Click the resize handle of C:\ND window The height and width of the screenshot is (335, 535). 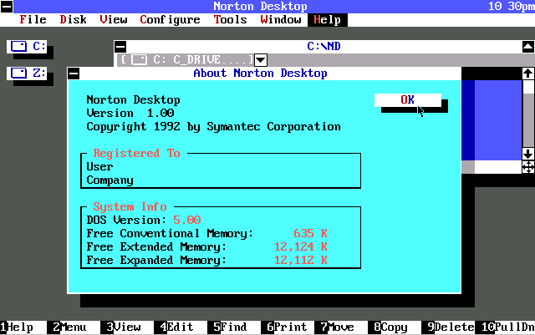[528, 167]
